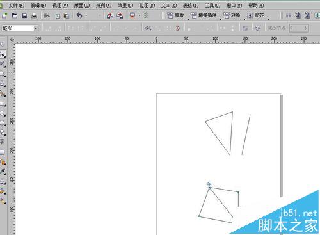The height and width of the screenshot is (235, 320).
Task: Select the Freehand pen tool
Action: tap(3, 84)
